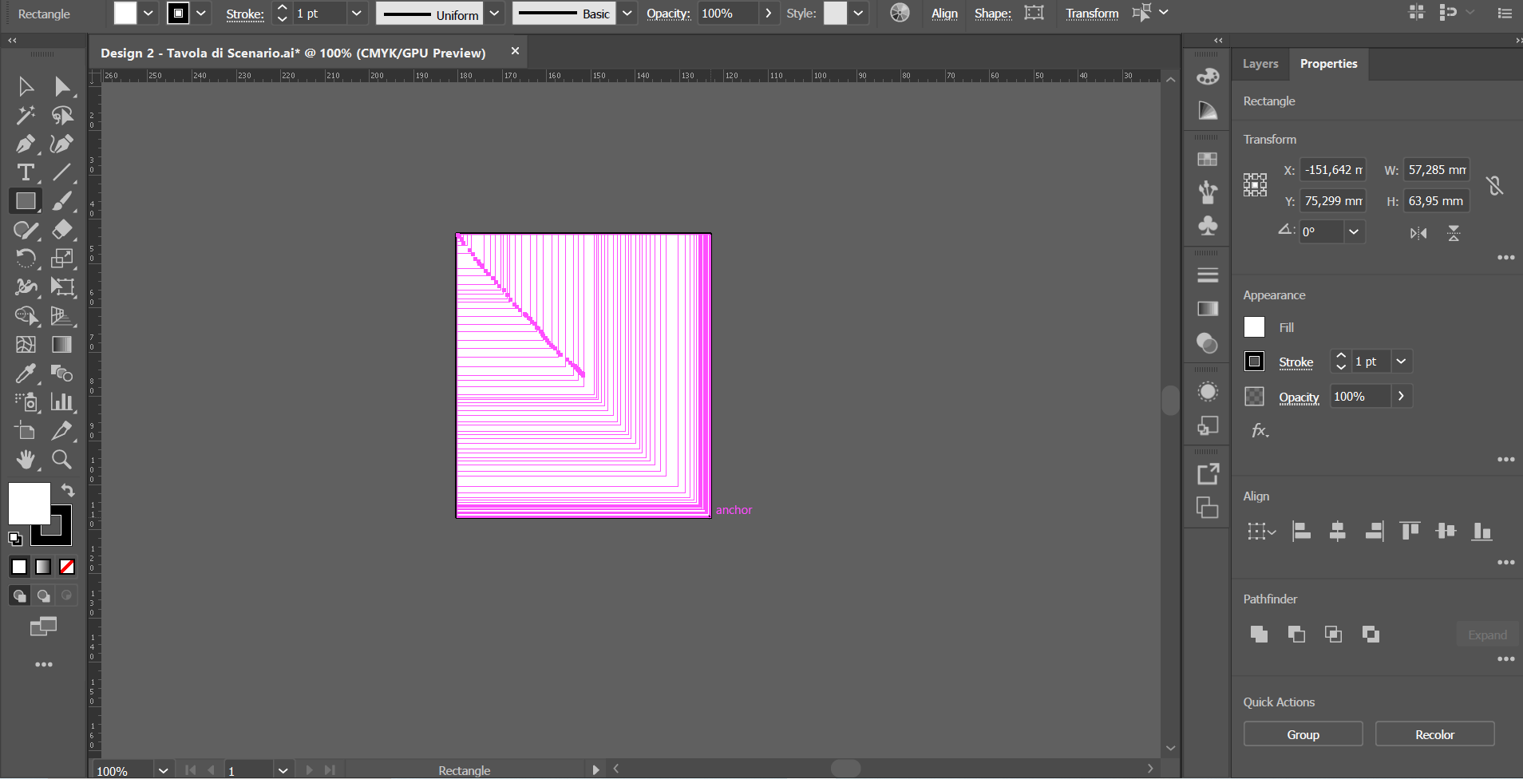This screenshot has height=779, width=1523.
Task: Flip the rectangle horizontally
Action: pyautogui.click(x=1419, y=232)
